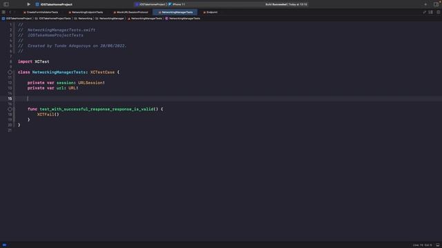The image size is (442, 248).
Task: Open NetworkingManagerTests file breadcrumb
Action: [x=144, y=19]
